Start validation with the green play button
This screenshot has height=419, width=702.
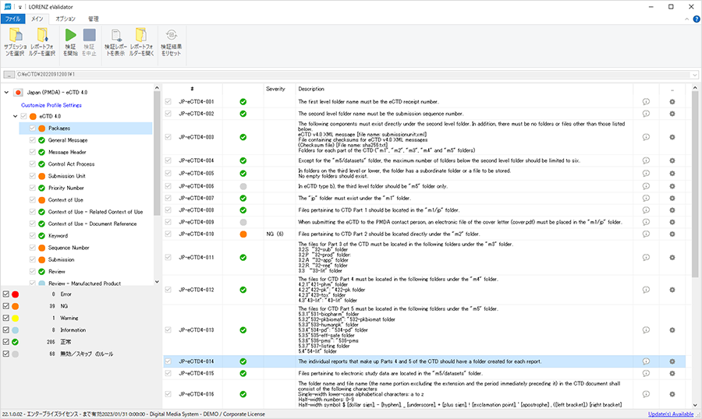[70, 35]
